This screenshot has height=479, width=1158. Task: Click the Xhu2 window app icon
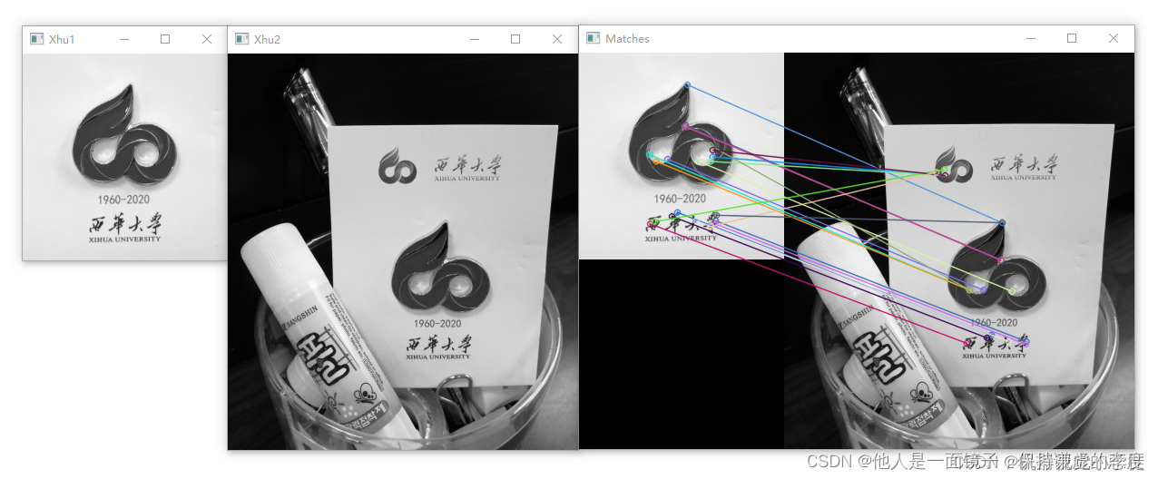click(x=241, y=39)
